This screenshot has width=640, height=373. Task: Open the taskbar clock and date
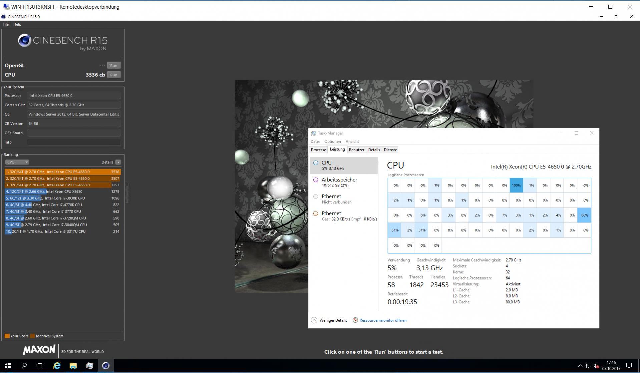pos(611,366)
